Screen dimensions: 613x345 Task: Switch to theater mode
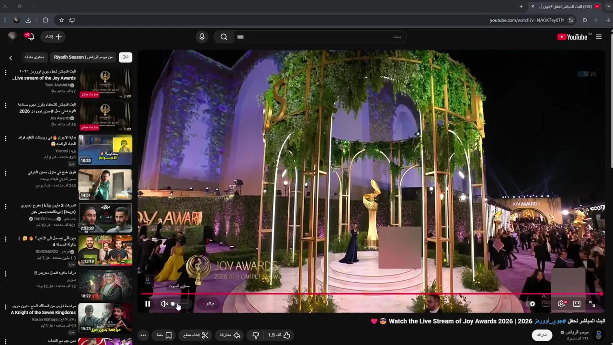[x=577, y=304]
